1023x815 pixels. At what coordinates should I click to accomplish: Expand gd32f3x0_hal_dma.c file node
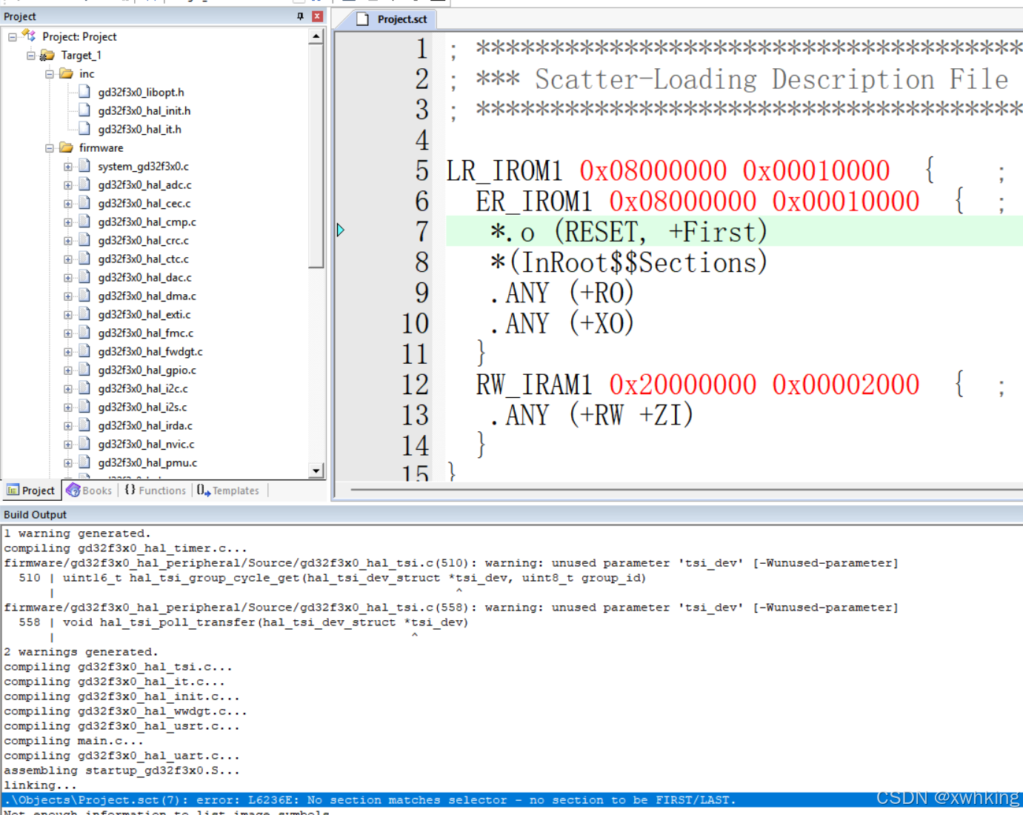pyautogui.click(x=68, y=296)
